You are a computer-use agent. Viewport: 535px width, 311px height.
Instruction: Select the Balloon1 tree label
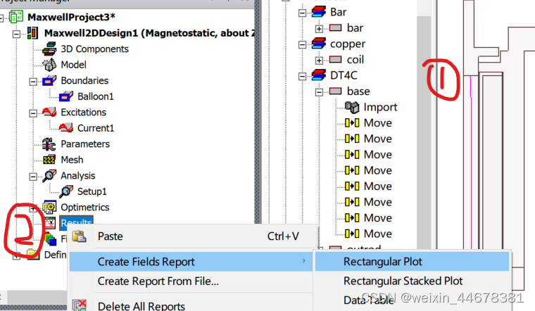pos(96,96)
